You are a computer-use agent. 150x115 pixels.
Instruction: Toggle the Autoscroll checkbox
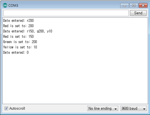tap(6, 109)
